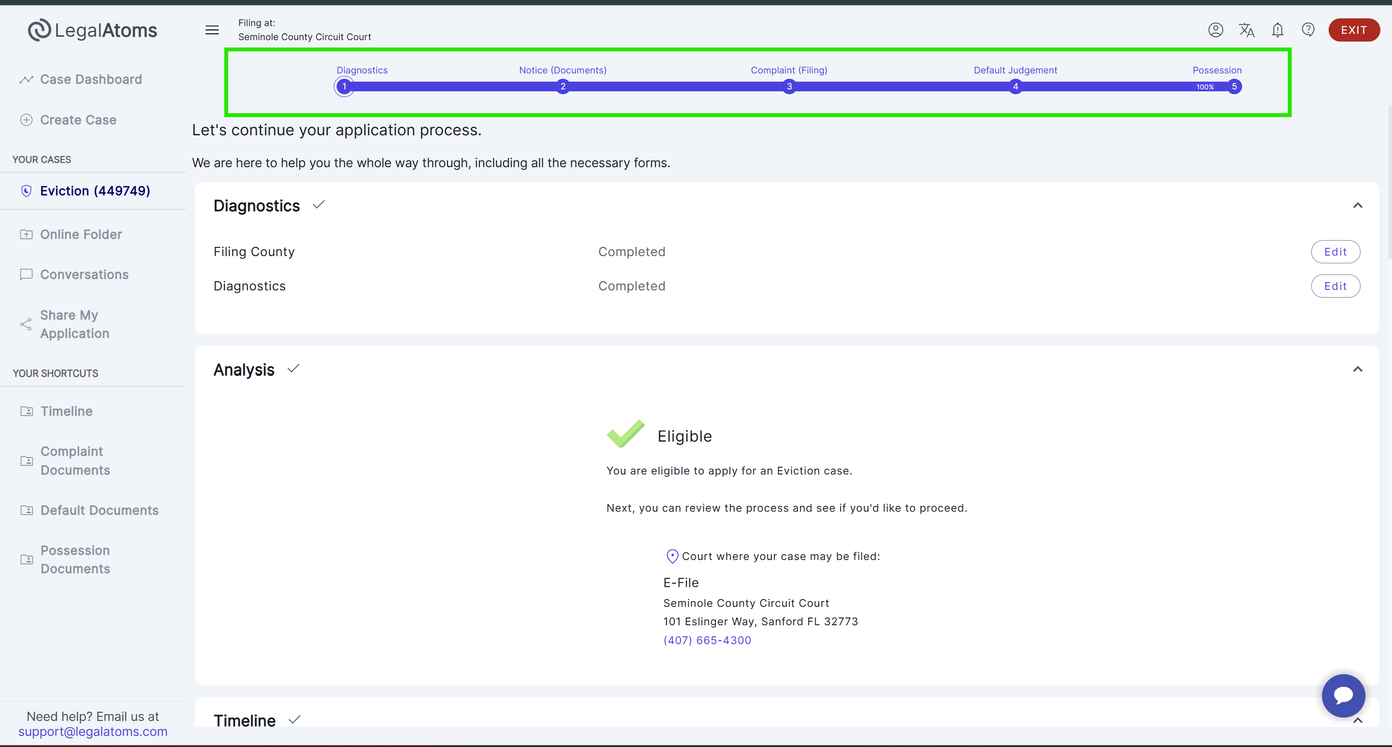Open the live chat bubble

point(1343,695)
